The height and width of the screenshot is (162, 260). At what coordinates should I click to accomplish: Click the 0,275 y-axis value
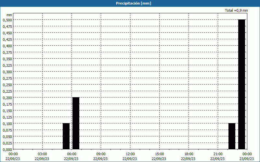[7, 78]
